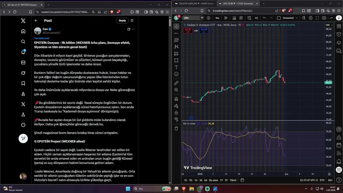343x193 pixels.
Task: Expand the Unnamed layout dropdown arrow
Action: pyautogui.click(x=296, y=18)
